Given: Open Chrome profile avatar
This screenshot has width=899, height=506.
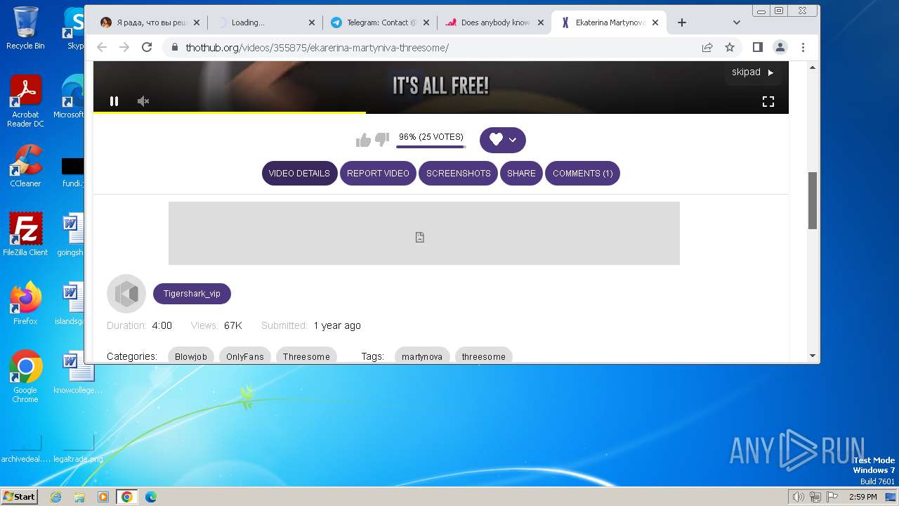Looking at the screenshot, I should (780, 47).
